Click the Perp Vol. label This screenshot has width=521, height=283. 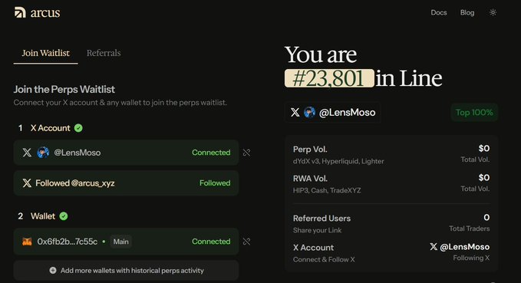310,150
